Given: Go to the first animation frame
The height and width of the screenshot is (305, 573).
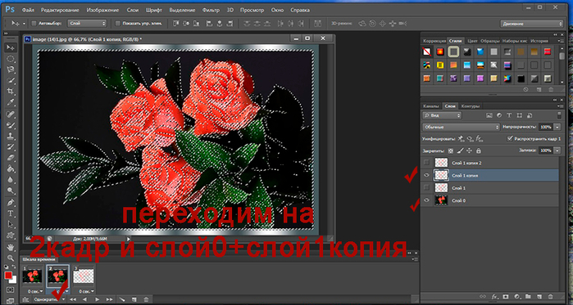Looking at the screenshot, I should pyautogui.click(x=73, y=299).
